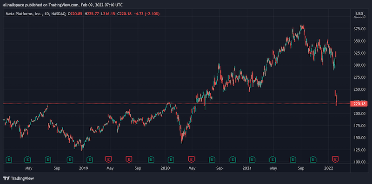Image resolution: width=372 pixels, height=184 pixels.
Task: Open the green earnings marker above the 2019 label
Action: pos(89,159)
